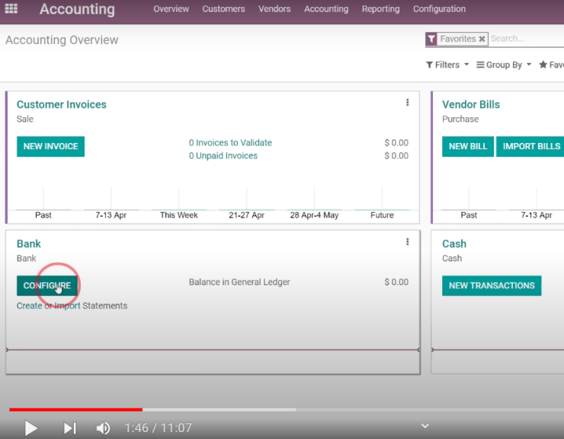Click the 21-27 Apr graph label

246,215
